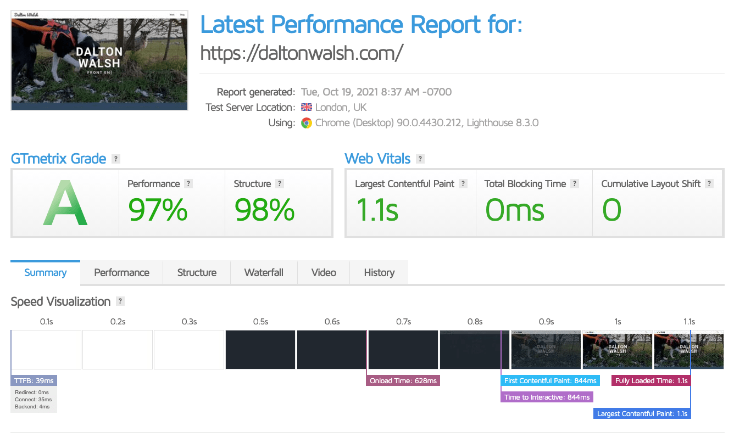Switch to the Performance tab

click(x=121, y=273)
